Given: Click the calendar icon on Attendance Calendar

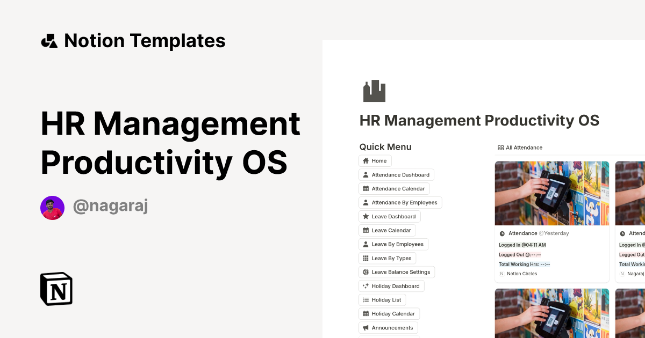Looking at the screenshot, I should pyautogui.click(x=365, y=188).
